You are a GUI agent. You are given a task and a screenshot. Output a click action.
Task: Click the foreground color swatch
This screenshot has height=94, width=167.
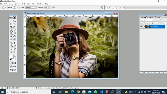pos(11,56)
